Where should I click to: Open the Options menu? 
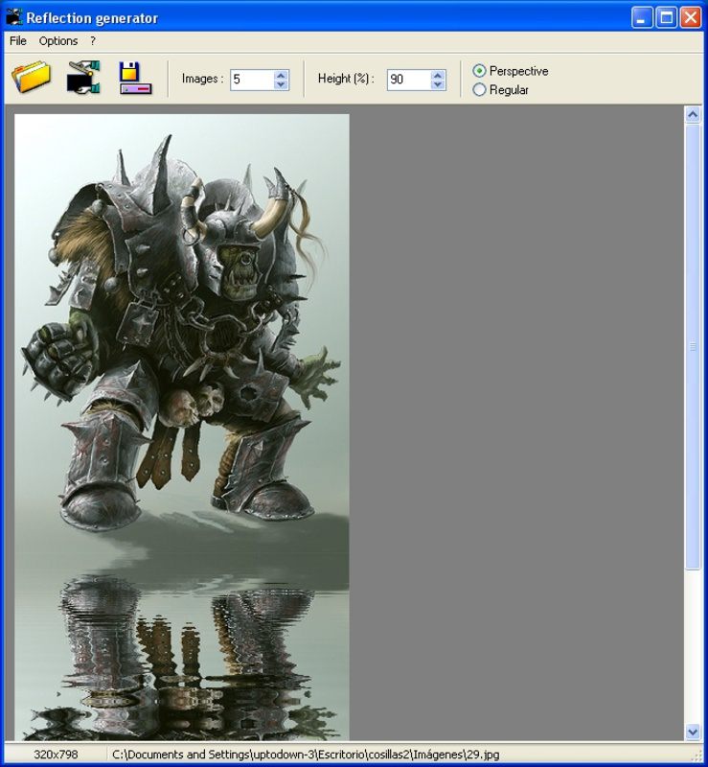(58, 41)
